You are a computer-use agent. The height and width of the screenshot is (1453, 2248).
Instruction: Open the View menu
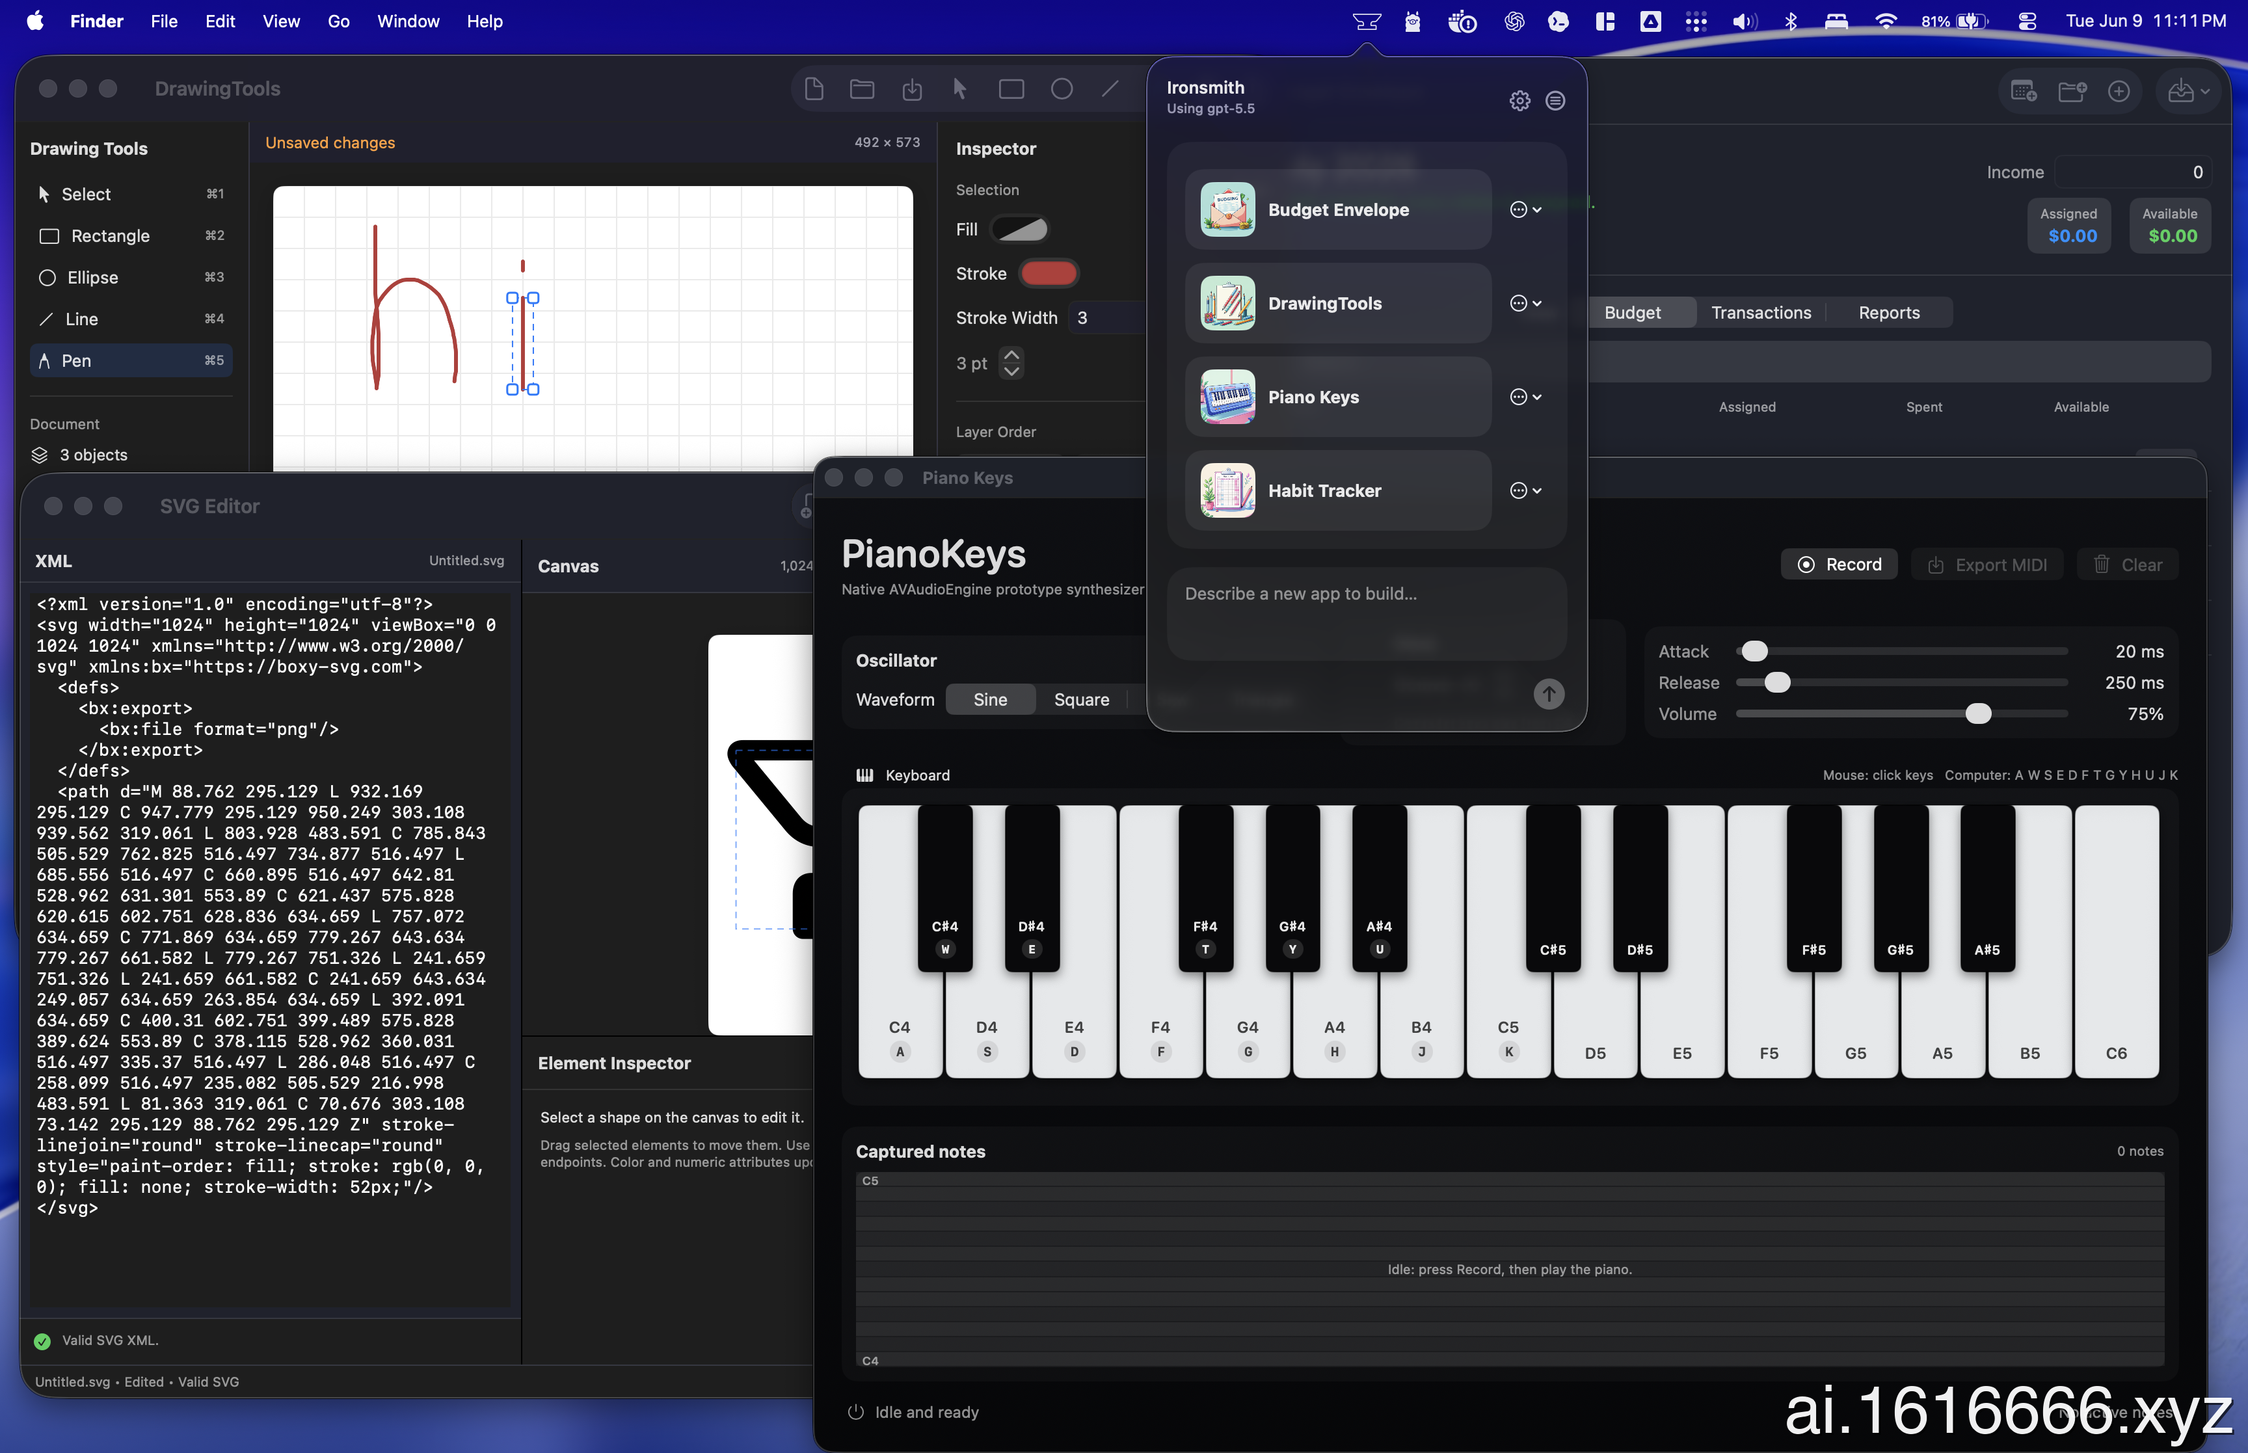pos(281,21)
